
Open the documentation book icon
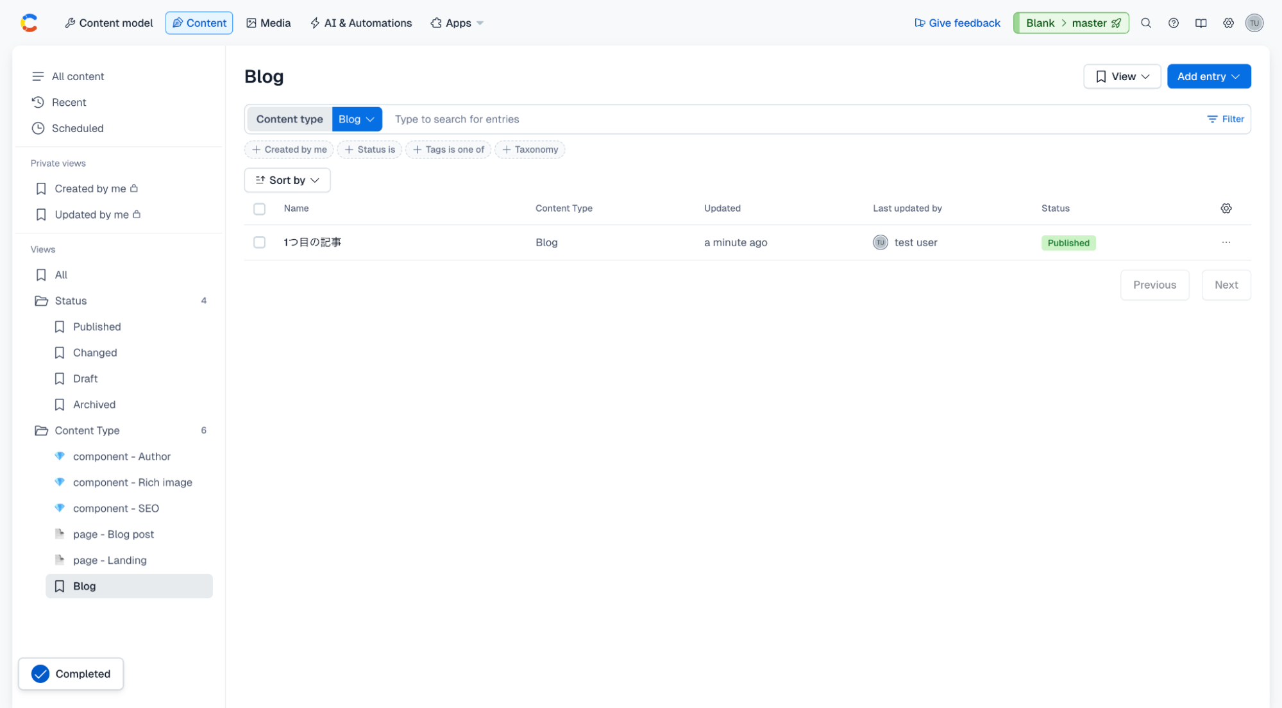(x=1201, y=23)
